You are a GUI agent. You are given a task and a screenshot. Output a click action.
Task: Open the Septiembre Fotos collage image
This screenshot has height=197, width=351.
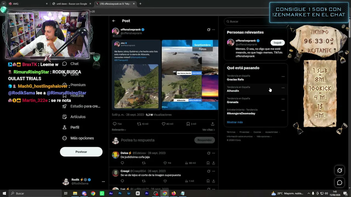[190, 75]
